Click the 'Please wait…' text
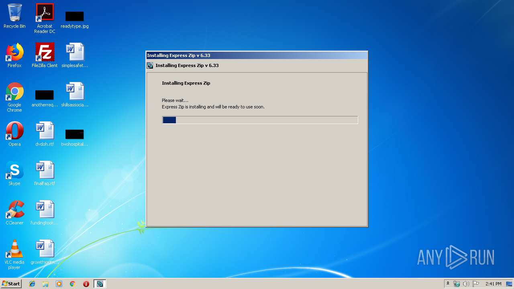 point(175,100)
